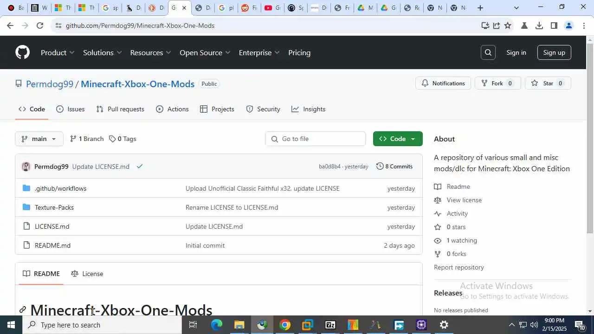Open the README.md file
Image resolution: width=594 pixels, height=334 pixels.
pos(52,245)
